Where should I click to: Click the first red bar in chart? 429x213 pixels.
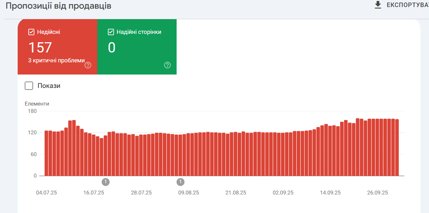click(46, 153)
